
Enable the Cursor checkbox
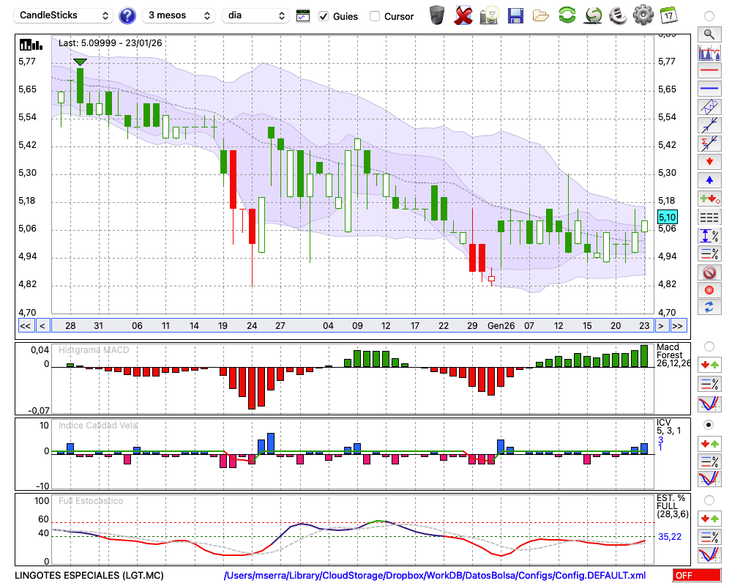click(x=374, y=16)
